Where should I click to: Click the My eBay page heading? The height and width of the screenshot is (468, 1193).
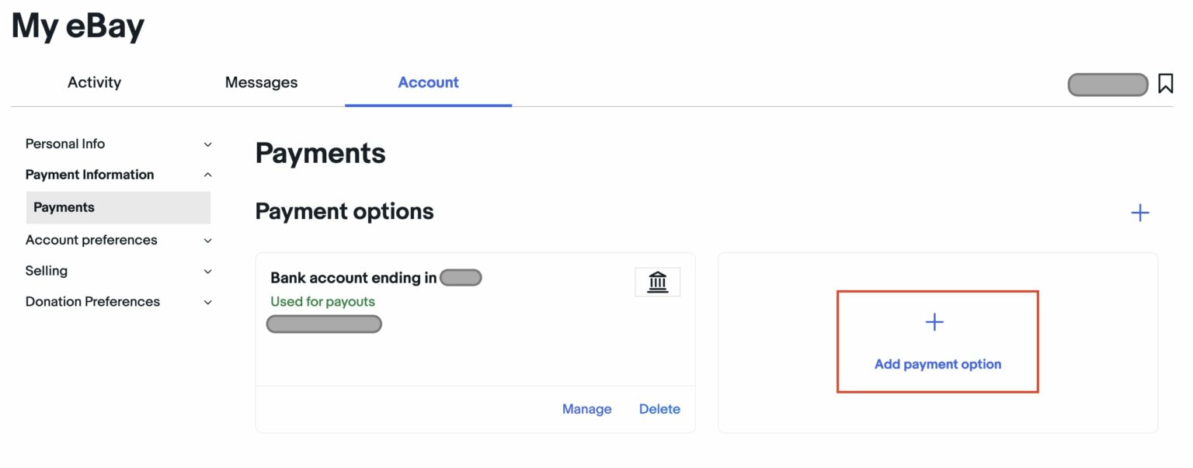coord(78,26)
